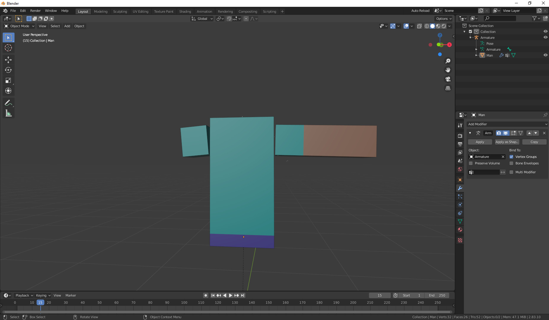Screen dimensions: 549x320
Task: Open the Global transform orientation dropdown
Action: click(202, 19)
